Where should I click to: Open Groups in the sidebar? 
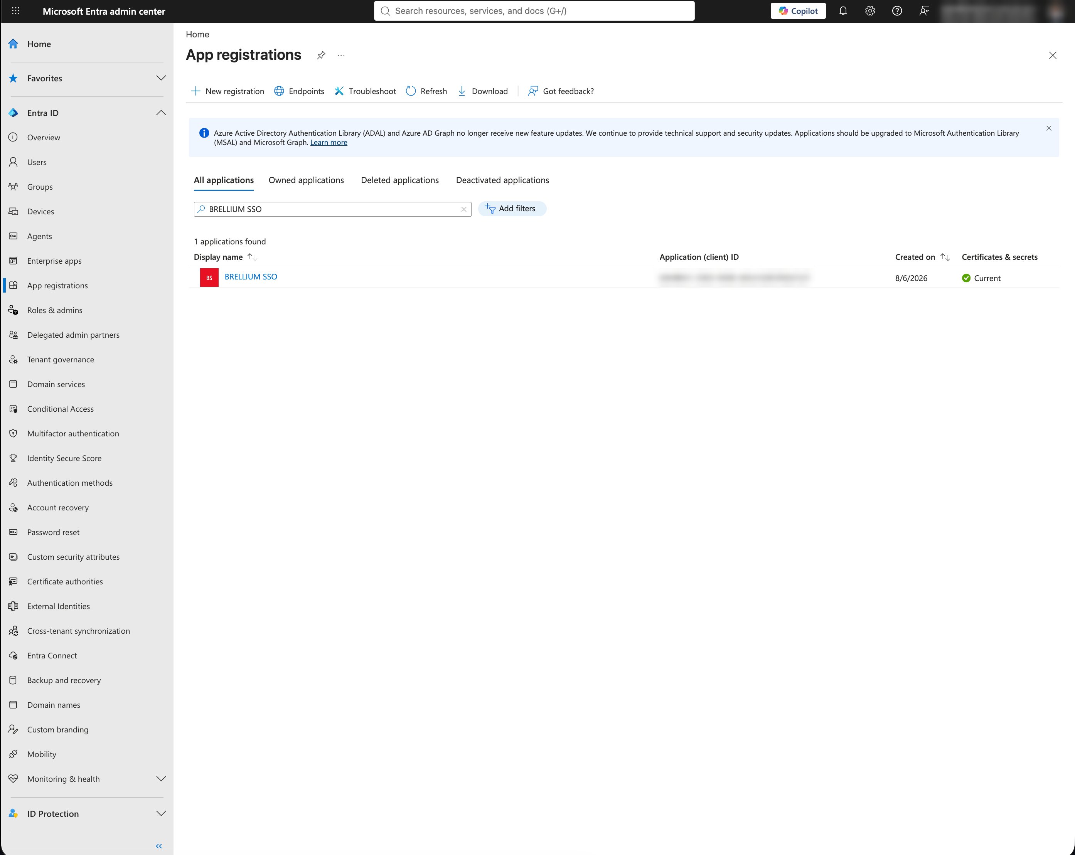(x=40, y=187)
